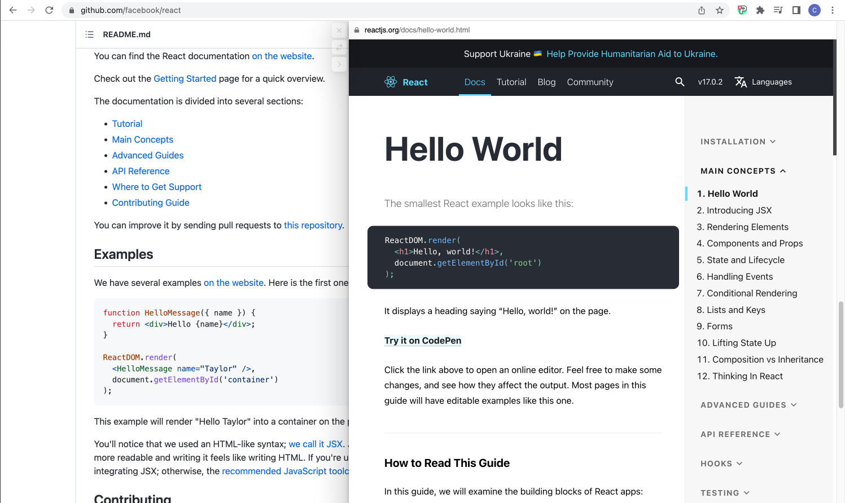
Task: Open the Tutorial nav item
Action: pyautogui.click(x=511, y=82)
